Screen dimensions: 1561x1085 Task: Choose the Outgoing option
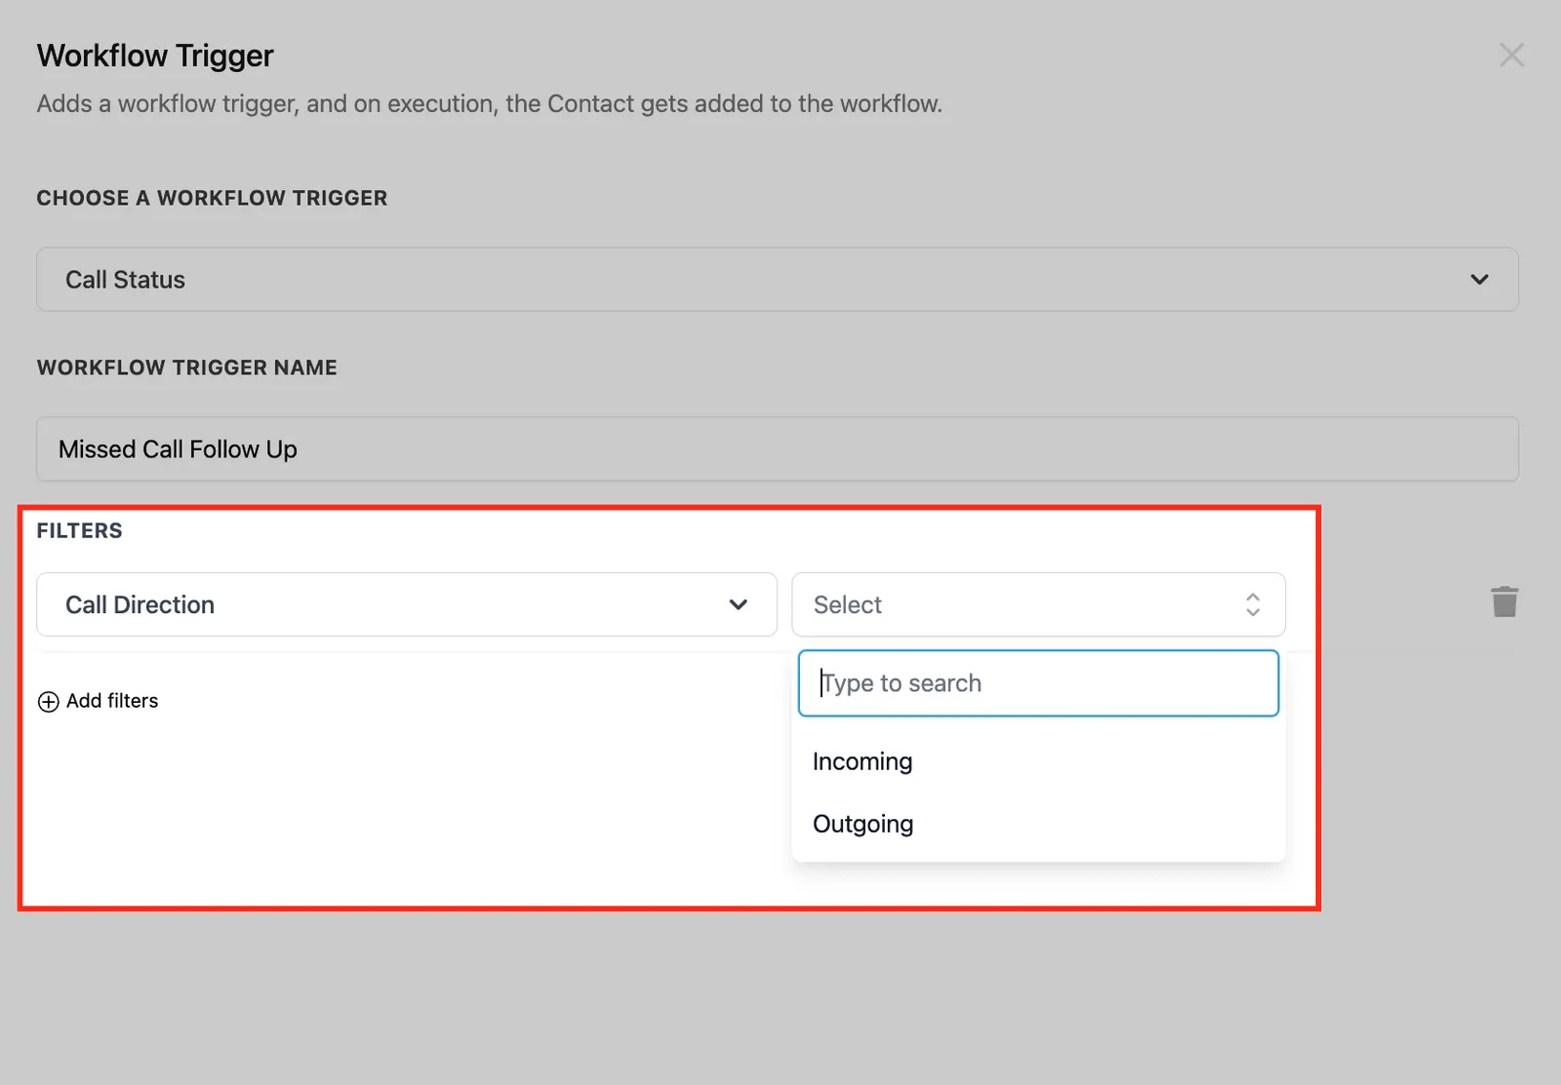1038,824
